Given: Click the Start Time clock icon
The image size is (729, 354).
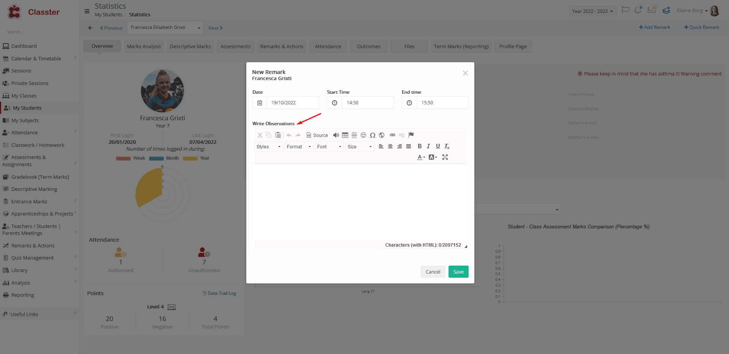Looking at the screenshot, I should [334, 103].
